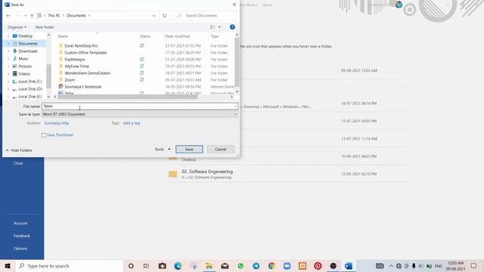Click the Save button
Viewport: 484px width, 272px height.
(189, 150)
